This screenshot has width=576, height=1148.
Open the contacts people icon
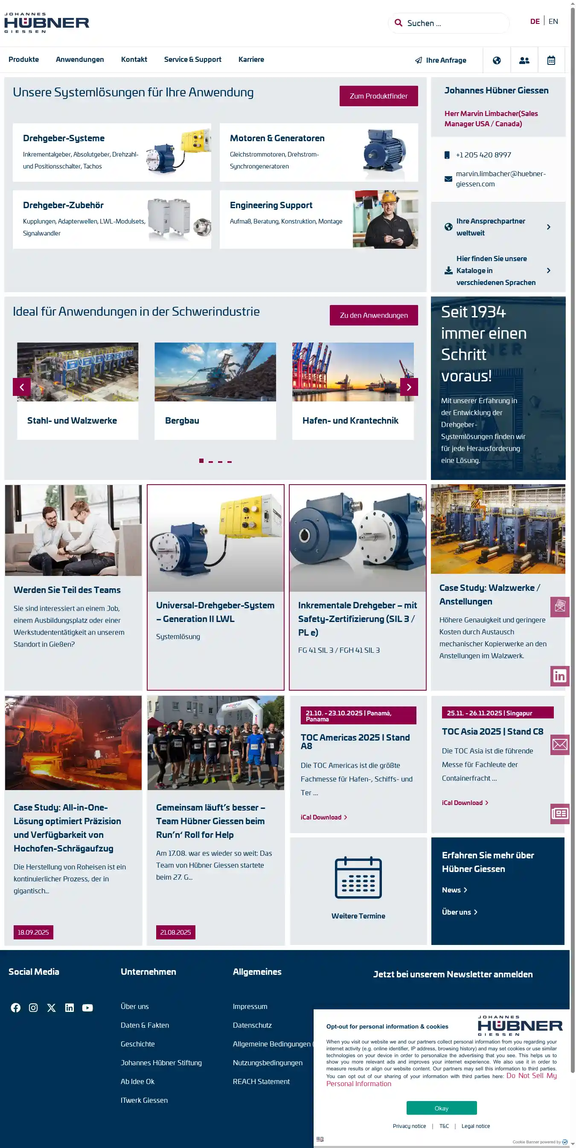(x=524, y=60)
